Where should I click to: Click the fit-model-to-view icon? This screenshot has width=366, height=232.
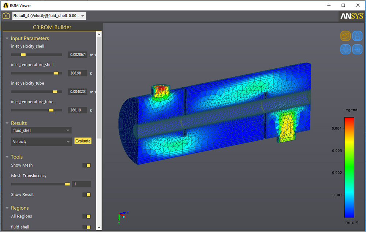tap(346, 49)
